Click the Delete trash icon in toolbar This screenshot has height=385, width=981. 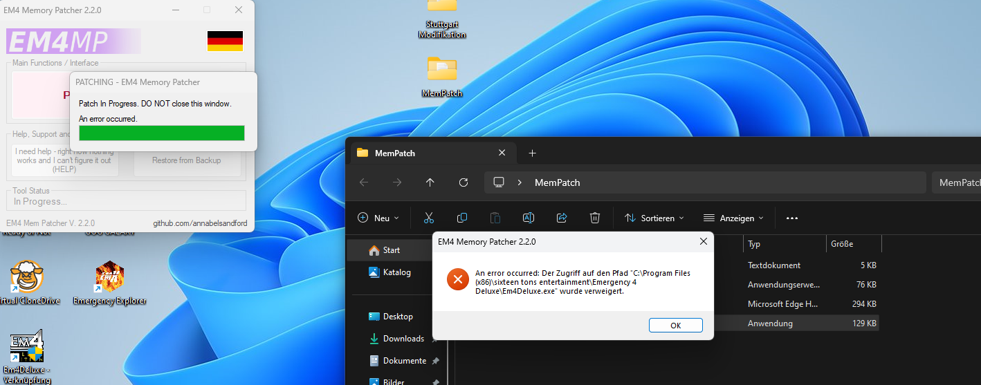tap(594, 218)
